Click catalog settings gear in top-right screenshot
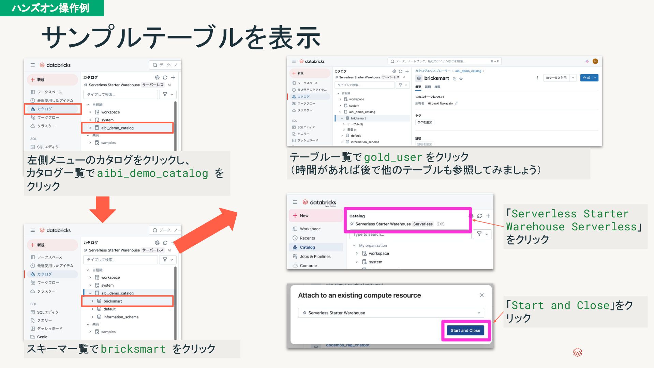The image size is (654, 368). pyautogui.click(x=394, y=71)
